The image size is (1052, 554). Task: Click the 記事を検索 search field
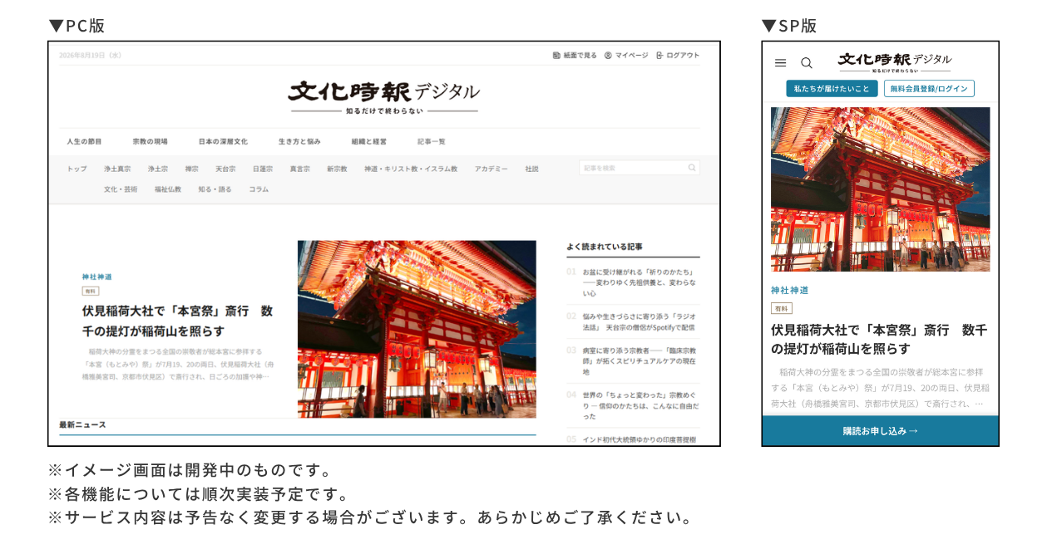640,168
